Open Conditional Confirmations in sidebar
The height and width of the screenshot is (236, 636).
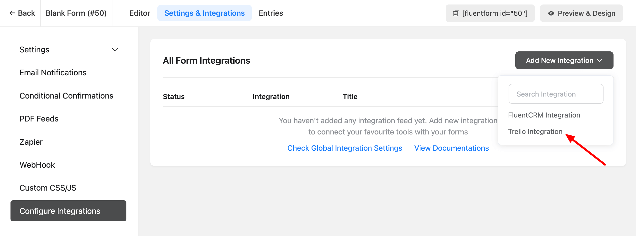(66, 96)
